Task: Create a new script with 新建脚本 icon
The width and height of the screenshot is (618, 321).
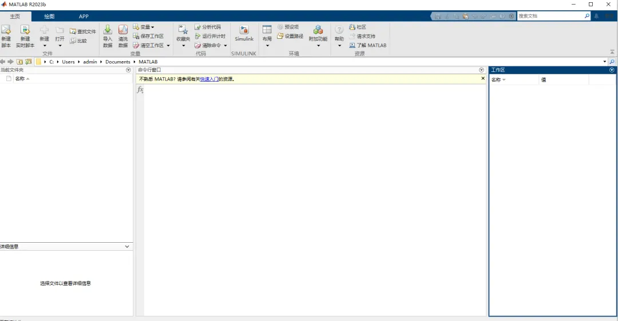Action: coord(6,30)
